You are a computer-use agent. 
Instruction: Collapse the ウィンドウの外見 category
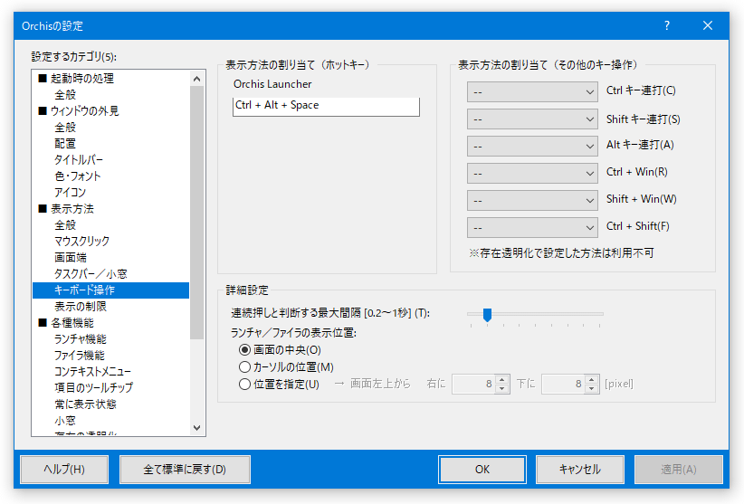click(43, 111)
